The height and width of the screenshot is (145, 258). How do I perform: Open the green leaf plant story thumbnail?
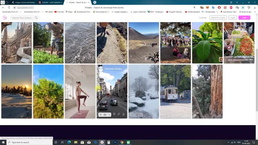207,43
